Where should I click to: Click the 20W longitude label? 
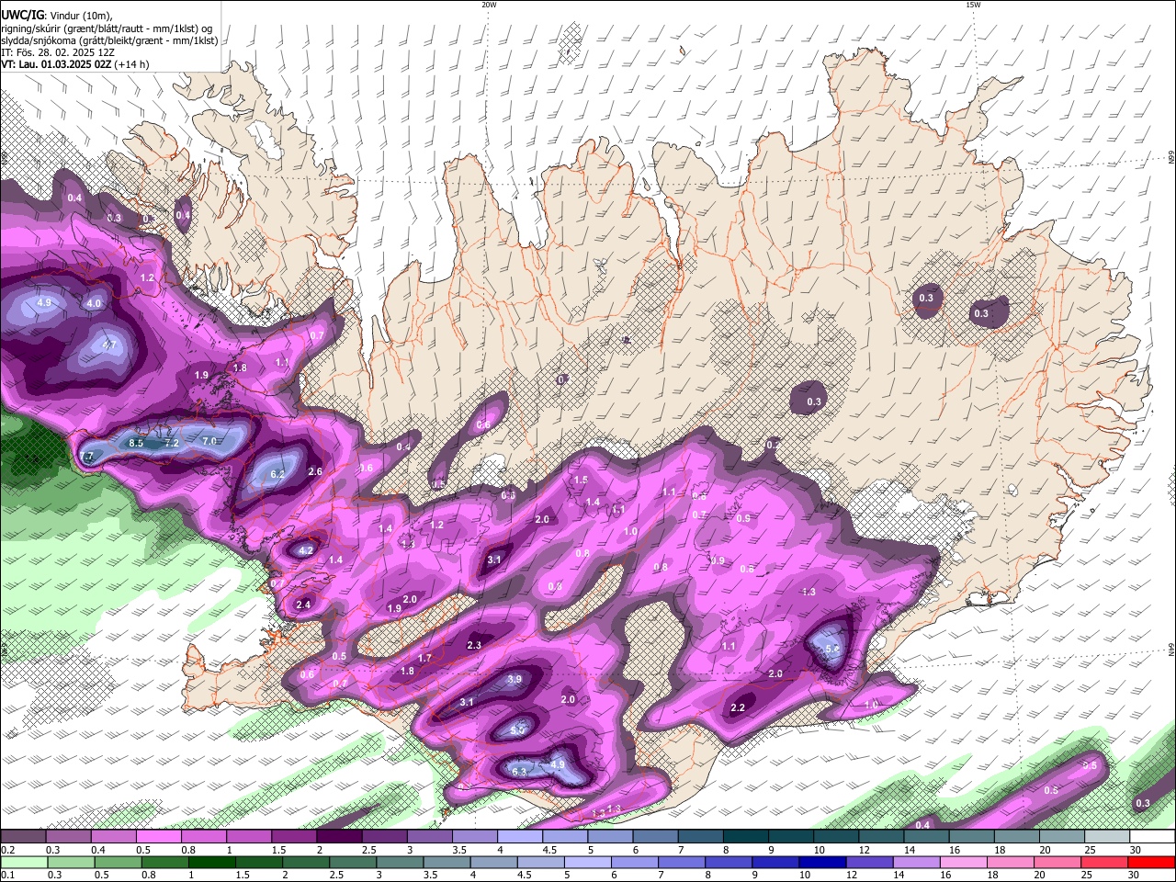pyautogui.click(x=490, y=5)
